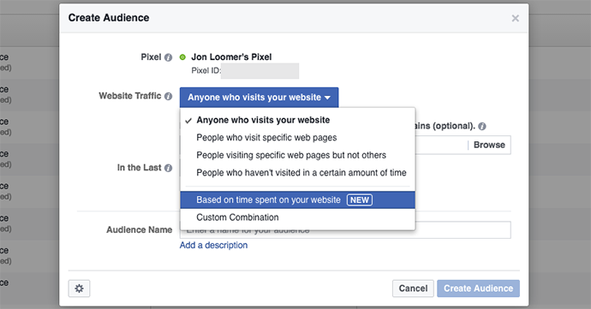
Task: Click the Audience Name label
Action: [x=139, y=230]
